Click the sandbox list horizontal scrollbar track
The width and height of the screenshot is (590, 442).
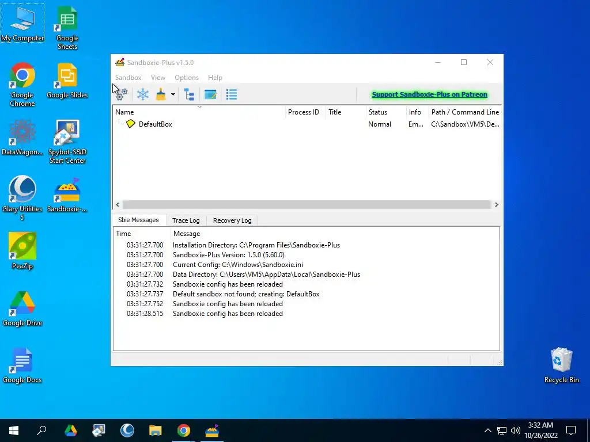[307, 204]
